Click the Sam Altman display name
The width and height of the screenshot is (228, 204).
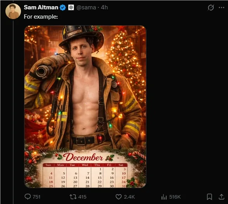coord(41,7)
